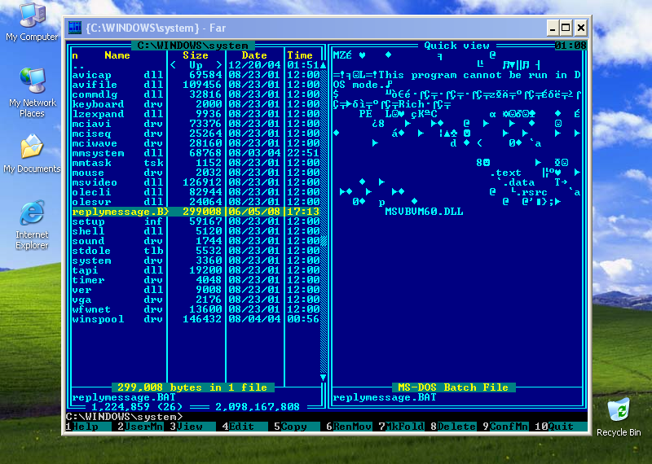The image size is (652, 464).
Task: Select the stdole tlb file
Action: tap(196, 251)
